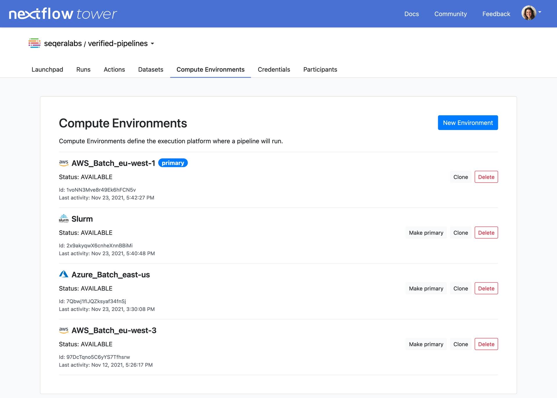Click Last activity Nov 23, 2021, 5:40:48 PM

click(107, 253)
